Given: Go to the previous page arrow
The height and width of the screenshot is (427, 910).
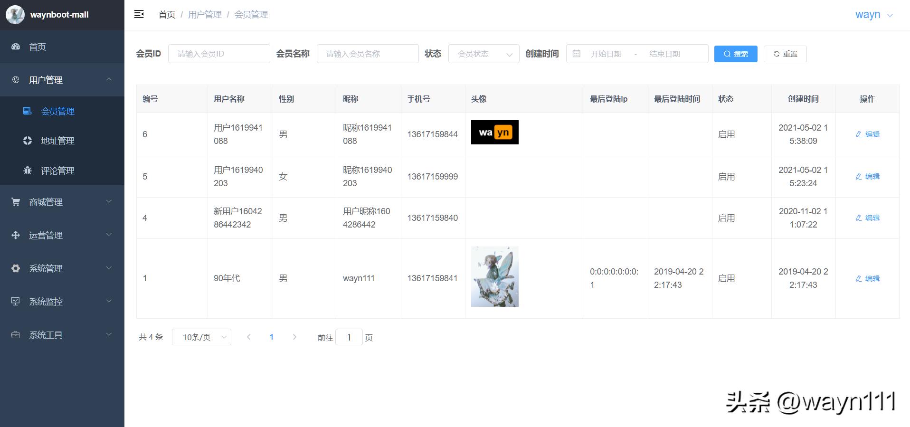Looking at the screenshot, I should [248, 337].
